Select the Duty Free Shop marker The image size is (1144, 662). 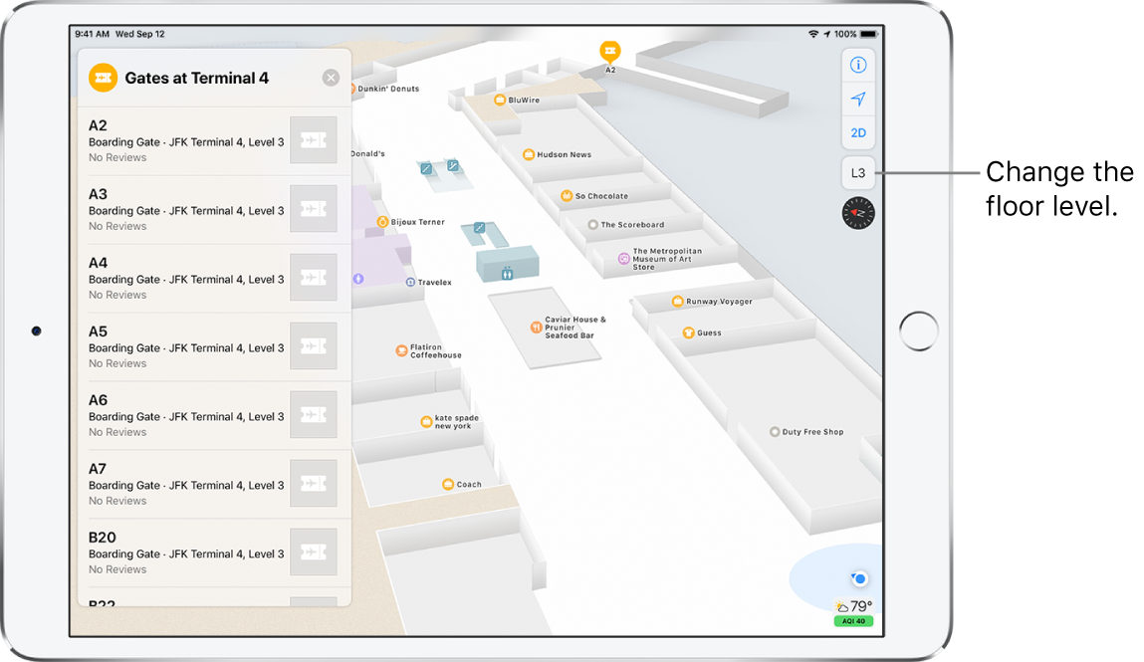[x=774, y=432]
